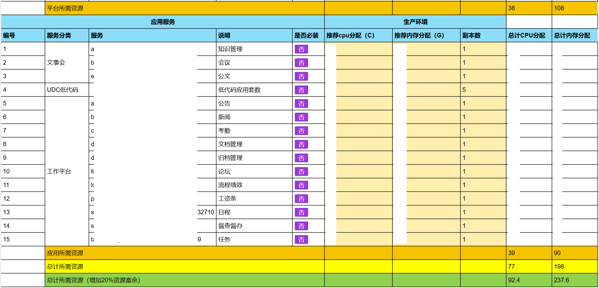
Task: Click the 总计内存分配 column header
Action: 575,35
